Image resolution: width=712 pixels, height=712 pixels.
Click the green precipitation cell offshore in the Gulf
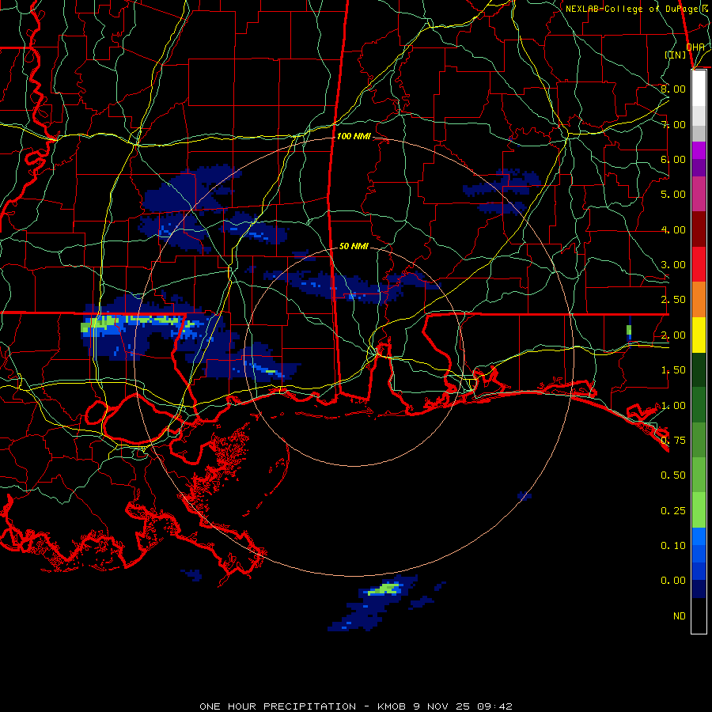click(384, 589)
